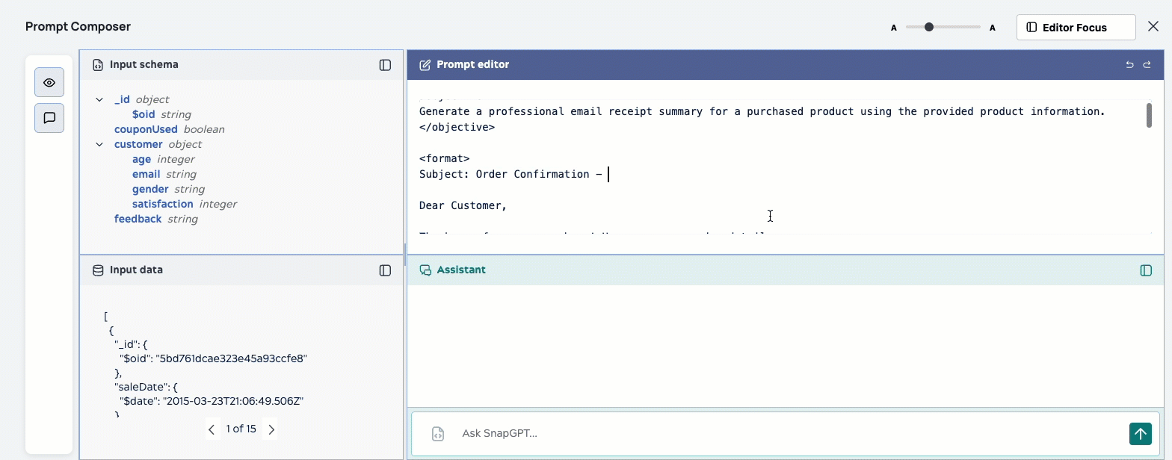Viewport: 1172px width, 460px height.
Task: Click the Editor Focus button
Action: coord(1075,28)
